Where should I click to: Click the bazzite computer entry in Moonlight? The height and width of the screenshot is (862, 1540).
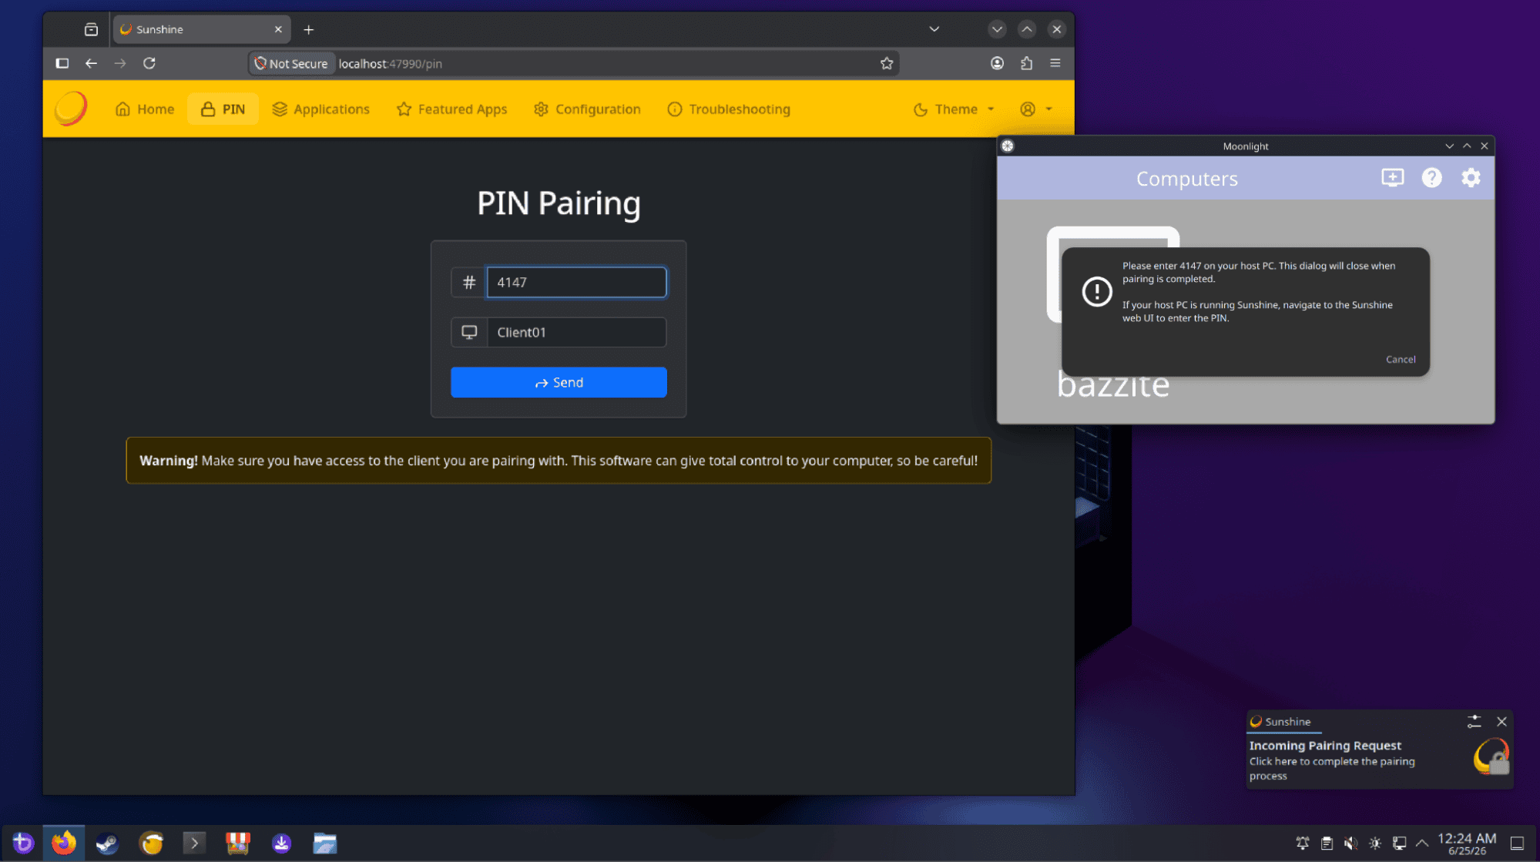[x=1113, y=314]
